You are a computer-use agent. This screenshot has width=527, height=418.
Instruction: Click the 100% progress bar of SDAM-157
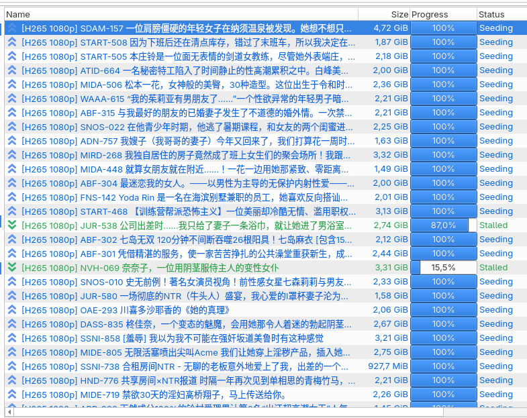click(x=443, y=28)
